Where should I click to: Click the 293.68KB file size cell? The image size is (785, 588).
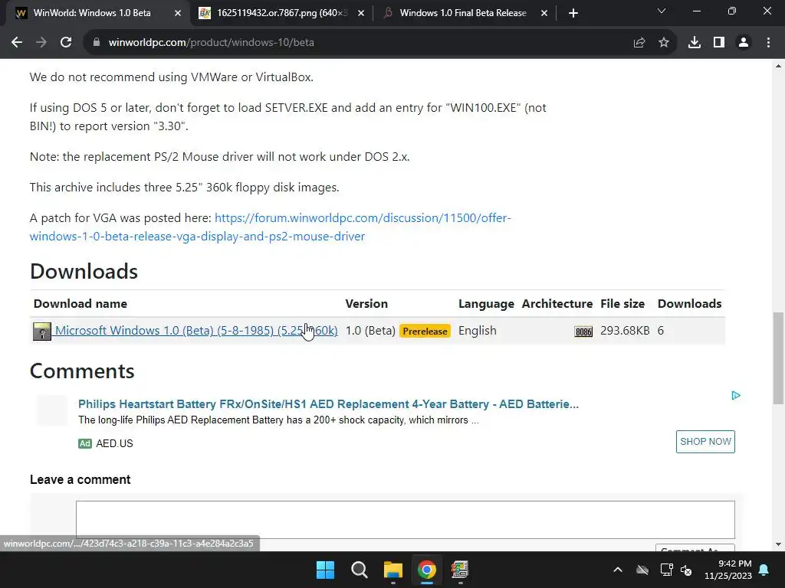click(625, 331)
